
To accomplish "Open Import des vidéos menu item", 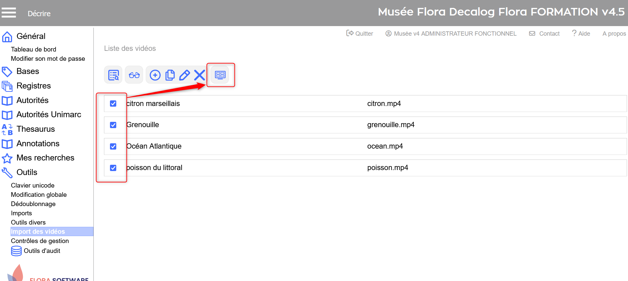I will coord(38,231).
